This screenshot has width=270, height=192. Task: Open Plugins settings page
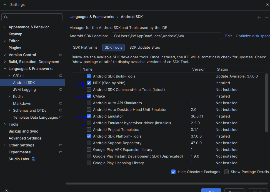coord(15,48)
